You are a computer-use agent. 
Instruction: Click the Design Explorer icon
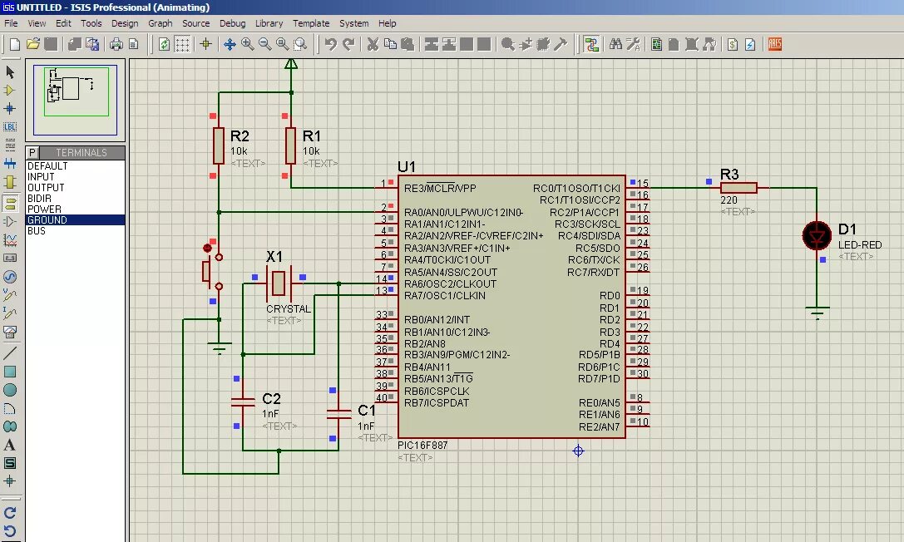click(656, 44)
